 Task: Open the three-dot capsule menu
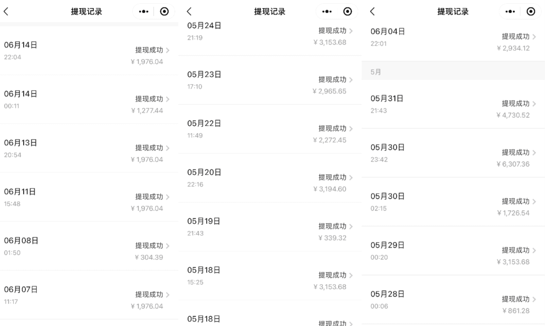[x=143, y=11]
